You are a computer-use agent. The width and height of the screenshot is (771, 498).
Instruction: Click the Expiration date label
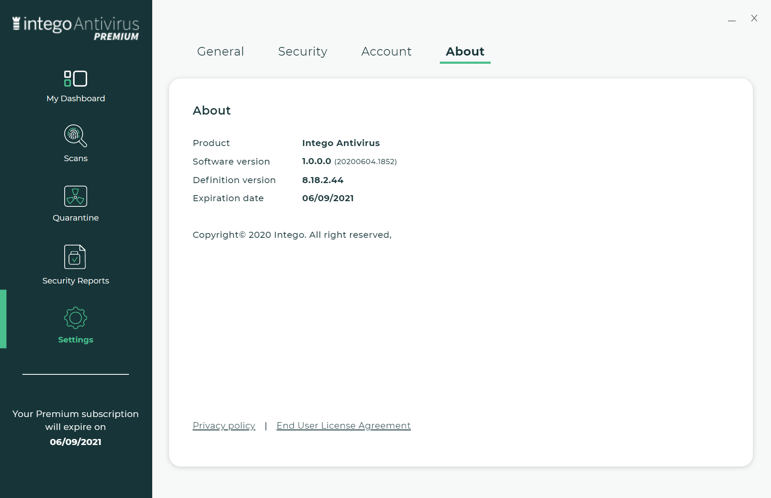[228, 198]
